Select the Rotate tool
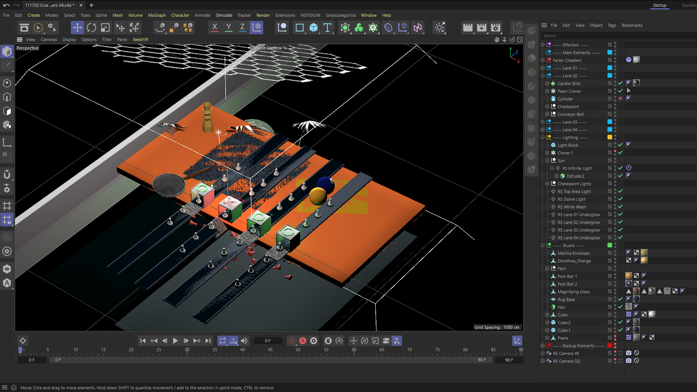The height and width of the screenshot is (392, 697). [x=91, y=28]
